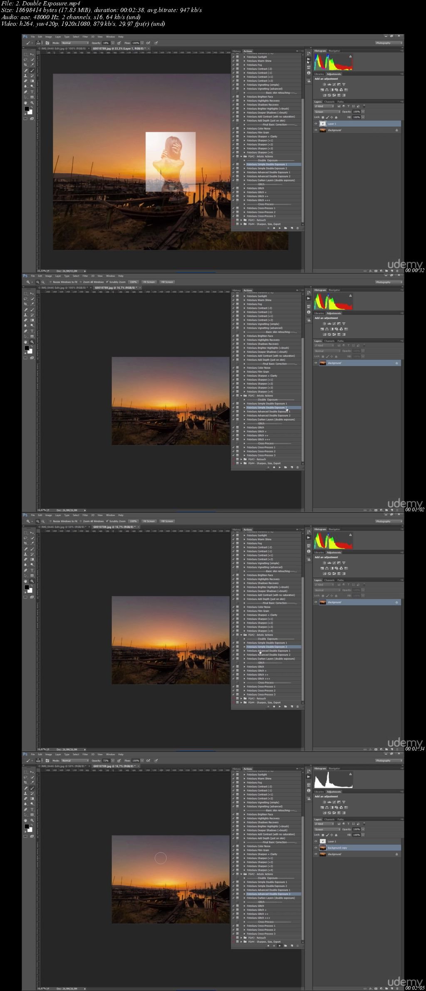
Task: Open the brush Opacity 72% arrow in the 00:02:05 frame
Action: point(113,761)
